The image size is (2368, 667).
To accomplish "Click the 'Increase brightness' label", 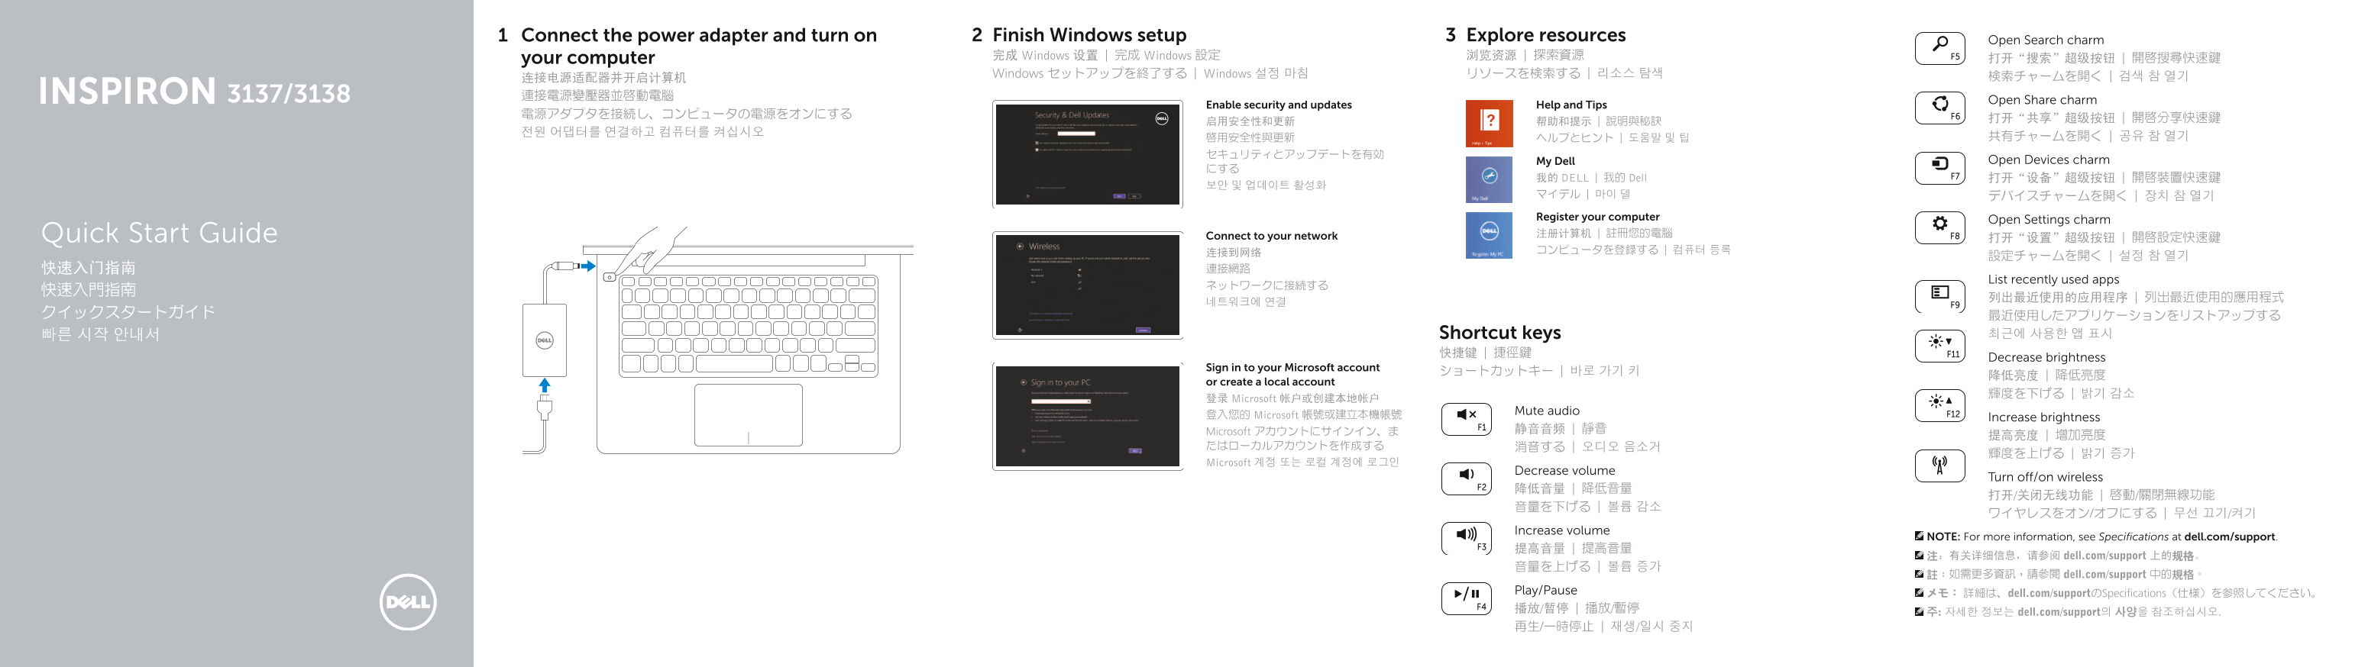I will pyautogui.click(x=2043, y=417).
